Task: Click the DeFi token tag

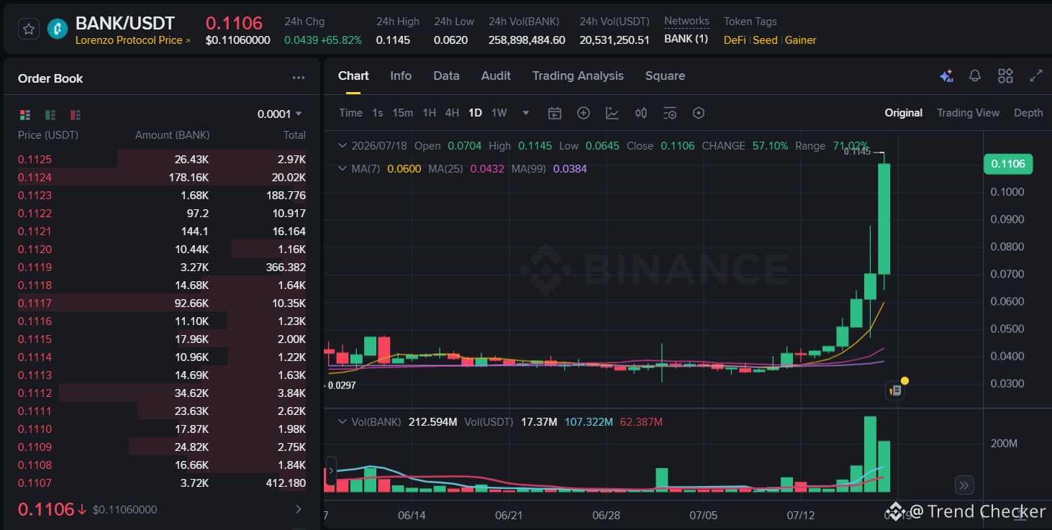Action: [735, 40]
